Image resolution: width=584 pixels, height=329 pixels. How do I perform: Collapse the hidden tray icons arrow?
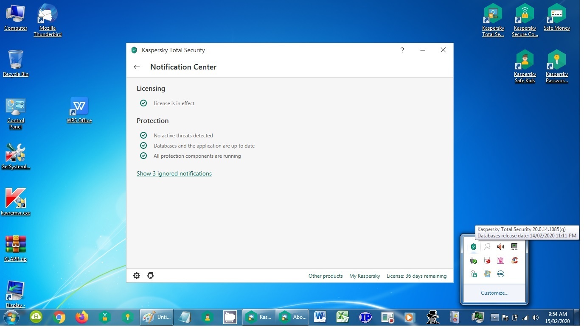[494, 317]
